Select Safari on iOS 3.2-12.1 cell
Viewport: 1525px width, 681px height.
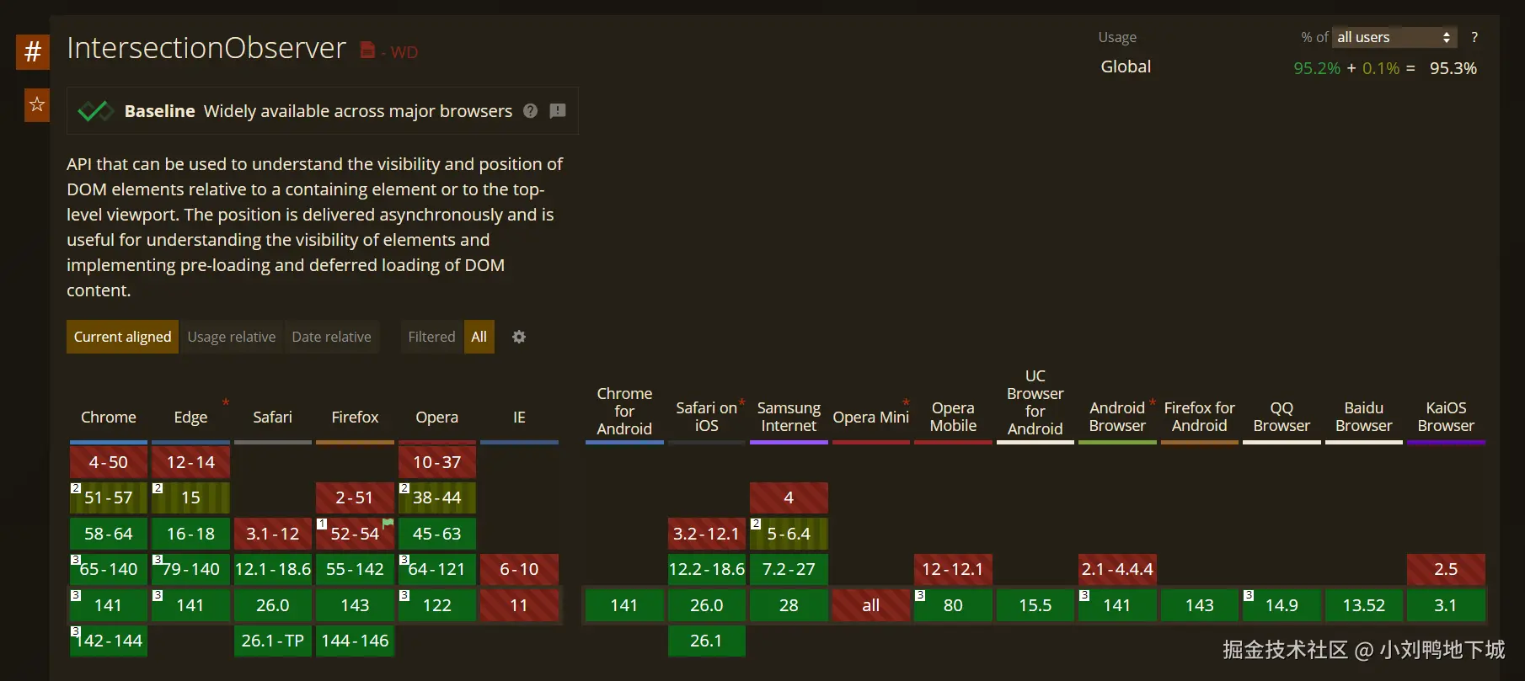(x=707, y=534)
